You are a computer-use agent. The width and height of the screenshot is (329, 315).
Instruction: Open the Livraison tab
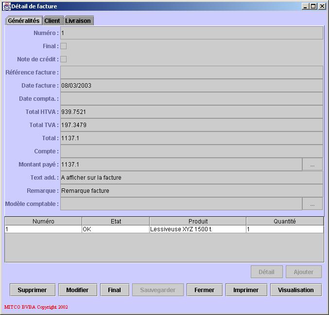click(x=78, y=20)
